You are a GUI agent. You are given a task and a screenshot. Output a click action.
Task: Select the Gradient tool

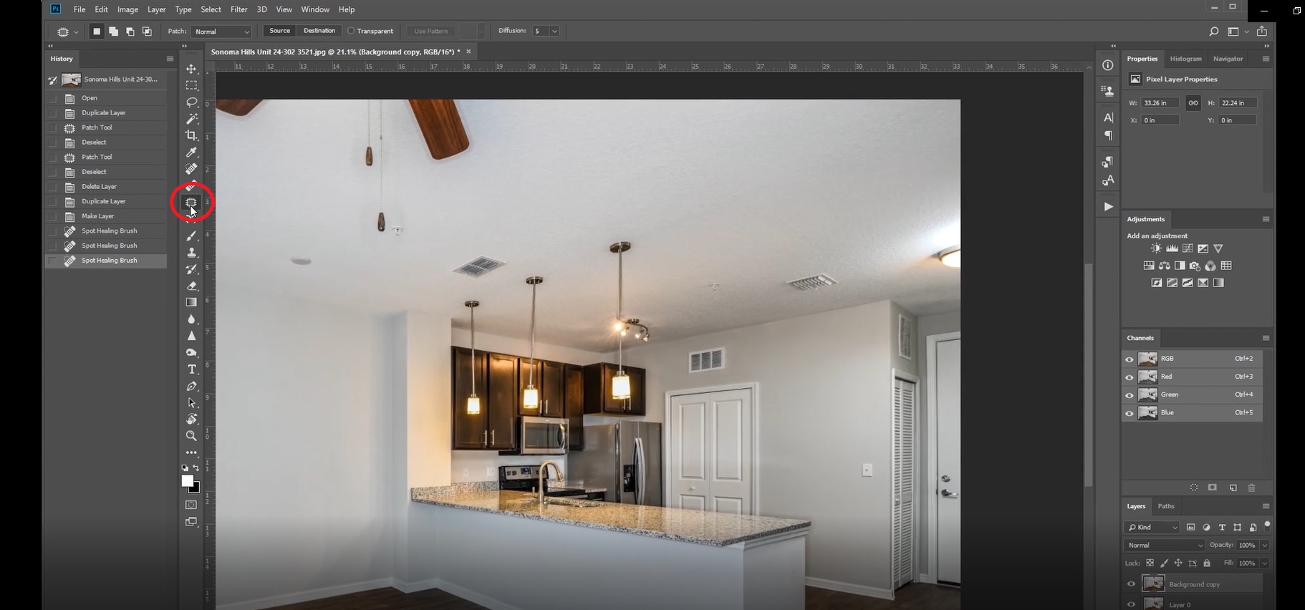click(x=191, y=302)
